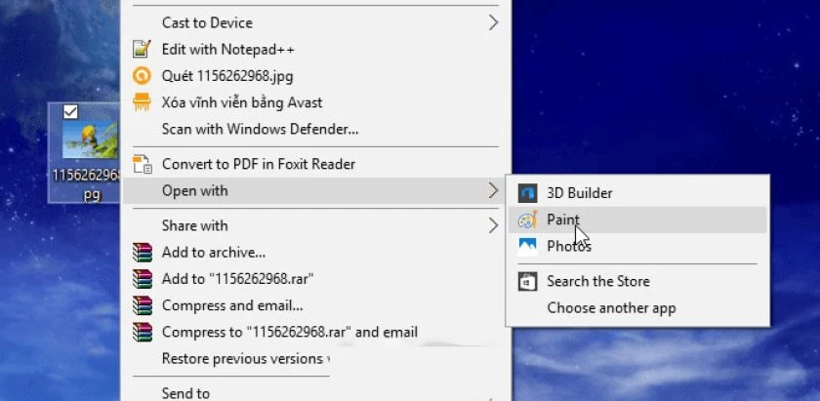Click the Open with submenu arrow
The image size is (820, 401).
(x=493, y=190)
